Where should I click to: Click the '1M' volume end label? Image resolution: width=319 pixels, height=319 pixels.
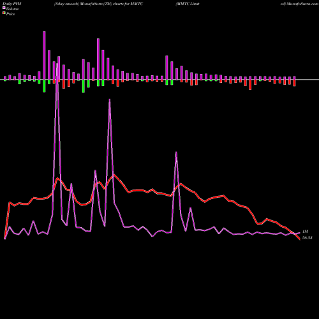305,232
